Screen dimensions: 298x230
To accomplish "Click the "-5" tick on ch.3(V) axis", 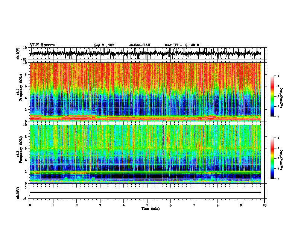I will 26,199.
